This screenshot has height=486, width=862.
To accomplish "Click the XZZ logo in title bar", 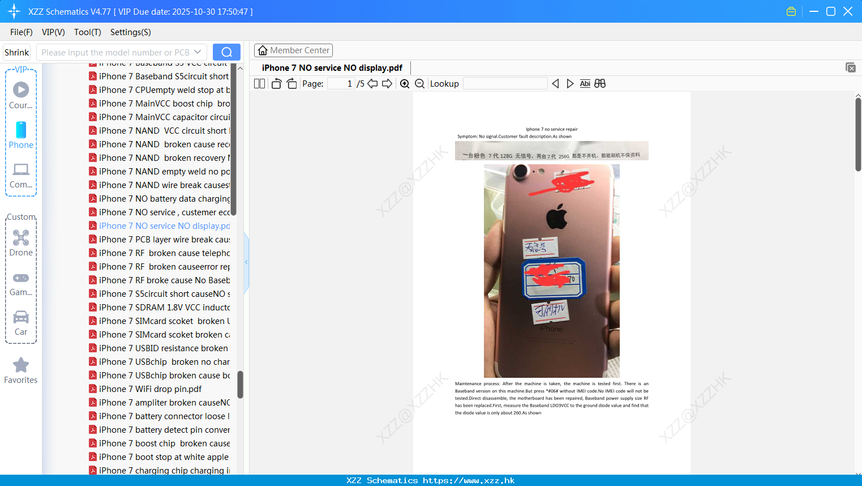I will point(14,11).
